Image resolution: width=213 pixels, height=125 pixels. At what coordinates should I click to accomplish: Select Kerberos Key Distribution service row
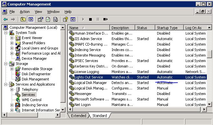click(137, 66)
